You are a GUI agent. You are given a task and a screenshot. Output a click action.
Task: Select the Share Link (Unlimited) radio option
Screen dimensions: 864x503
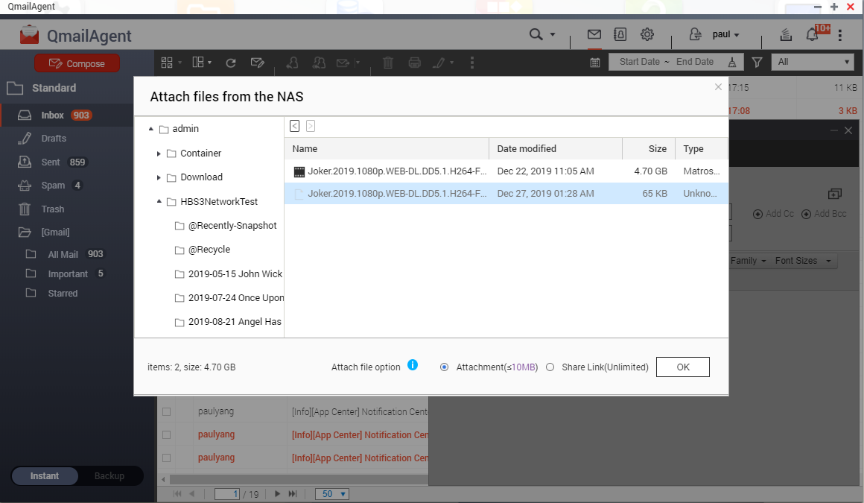tap(550, 367)
